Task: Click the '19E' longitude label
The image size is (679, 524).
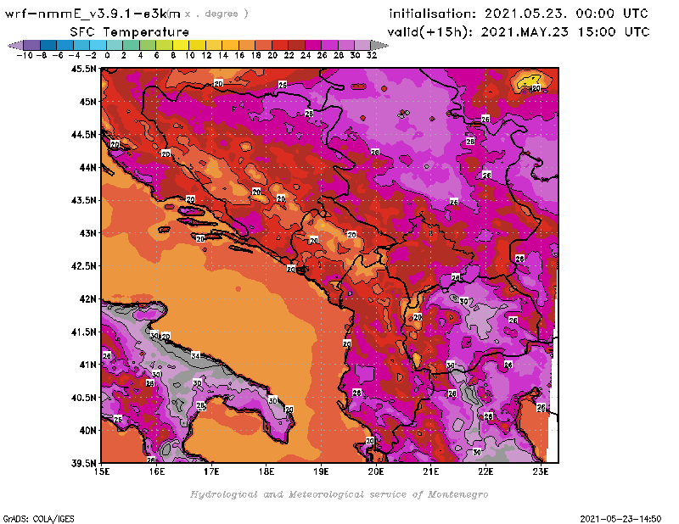Action: coord(322,471)
